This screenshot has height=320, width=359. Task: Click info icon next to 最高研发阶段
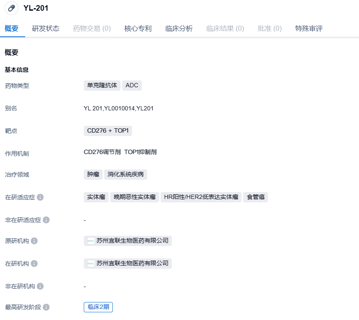pos(46,307)
